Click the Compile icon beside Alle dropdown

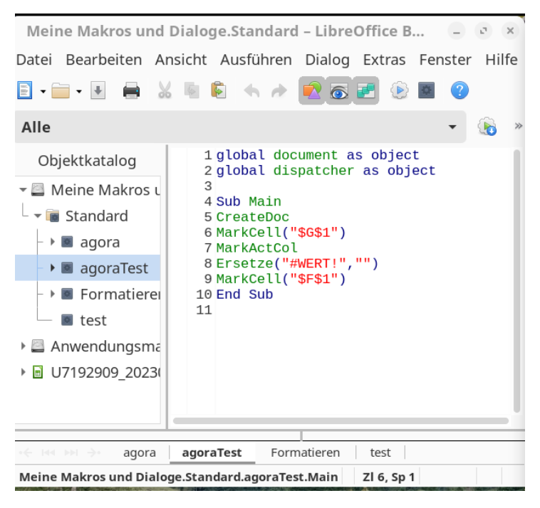coord(487,127)
